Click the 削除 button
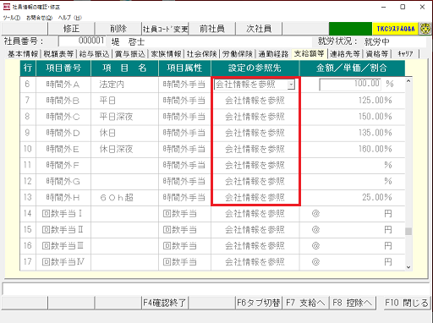Viewport: 433px width, 323px height. point(118,29)
